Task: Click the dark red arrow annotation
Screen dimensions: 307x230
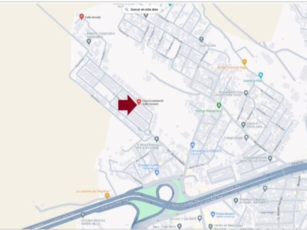Action: point(127,105)
